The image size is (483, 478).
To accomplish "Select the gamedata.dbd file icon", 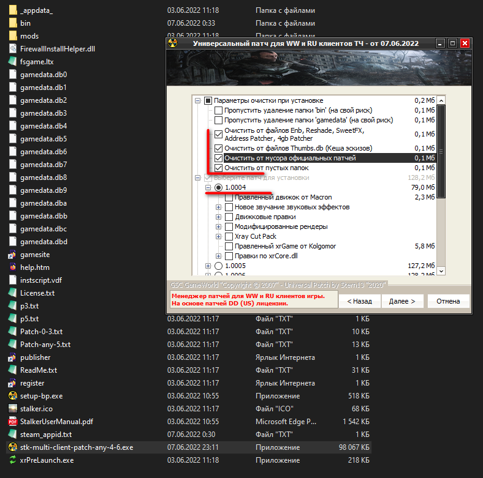I will pos(13,242).
